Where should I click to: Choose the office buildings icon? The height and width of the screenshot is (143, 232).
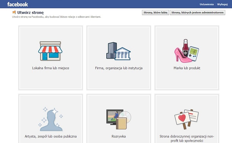tap(119, 51)
